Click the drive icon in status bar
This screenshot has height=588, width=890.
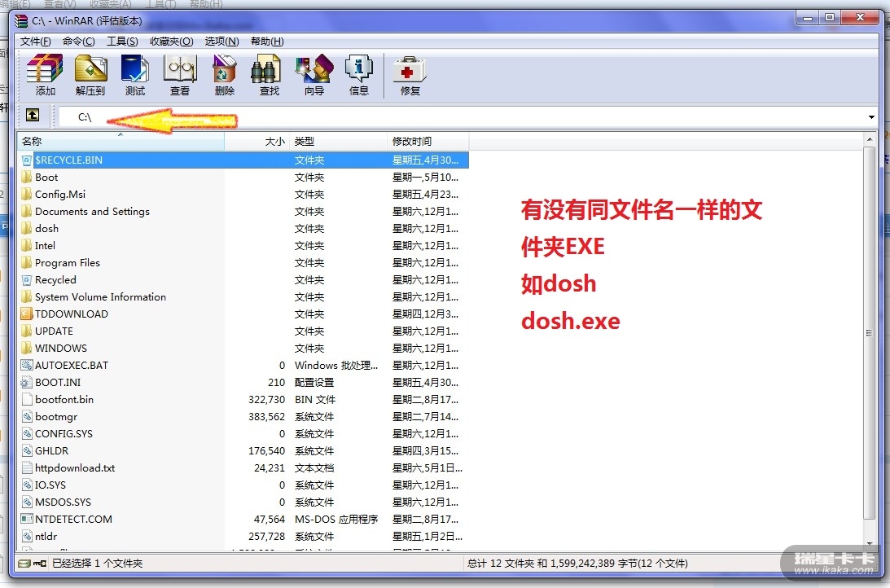24,563
